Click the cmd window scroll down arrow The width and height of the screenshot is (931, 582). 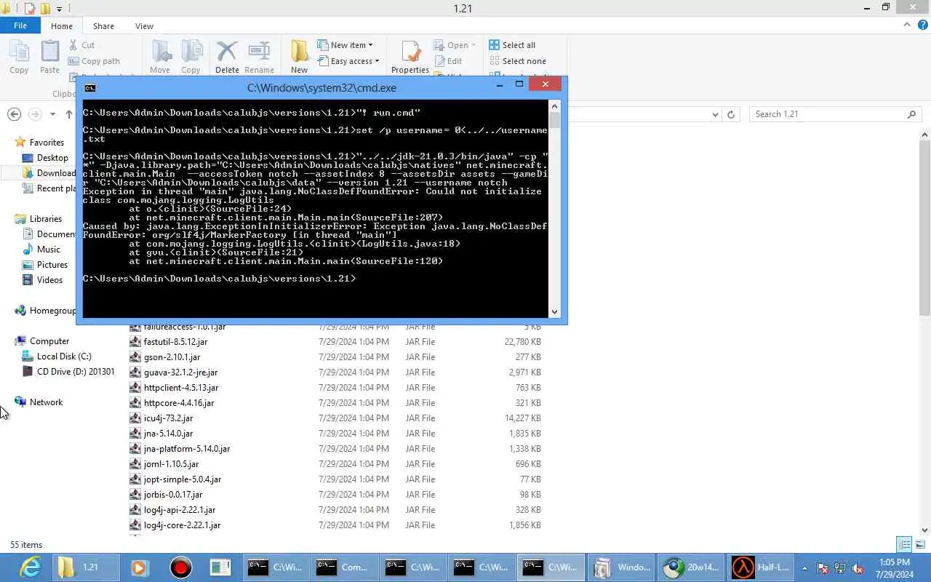[x=554, y=311]
